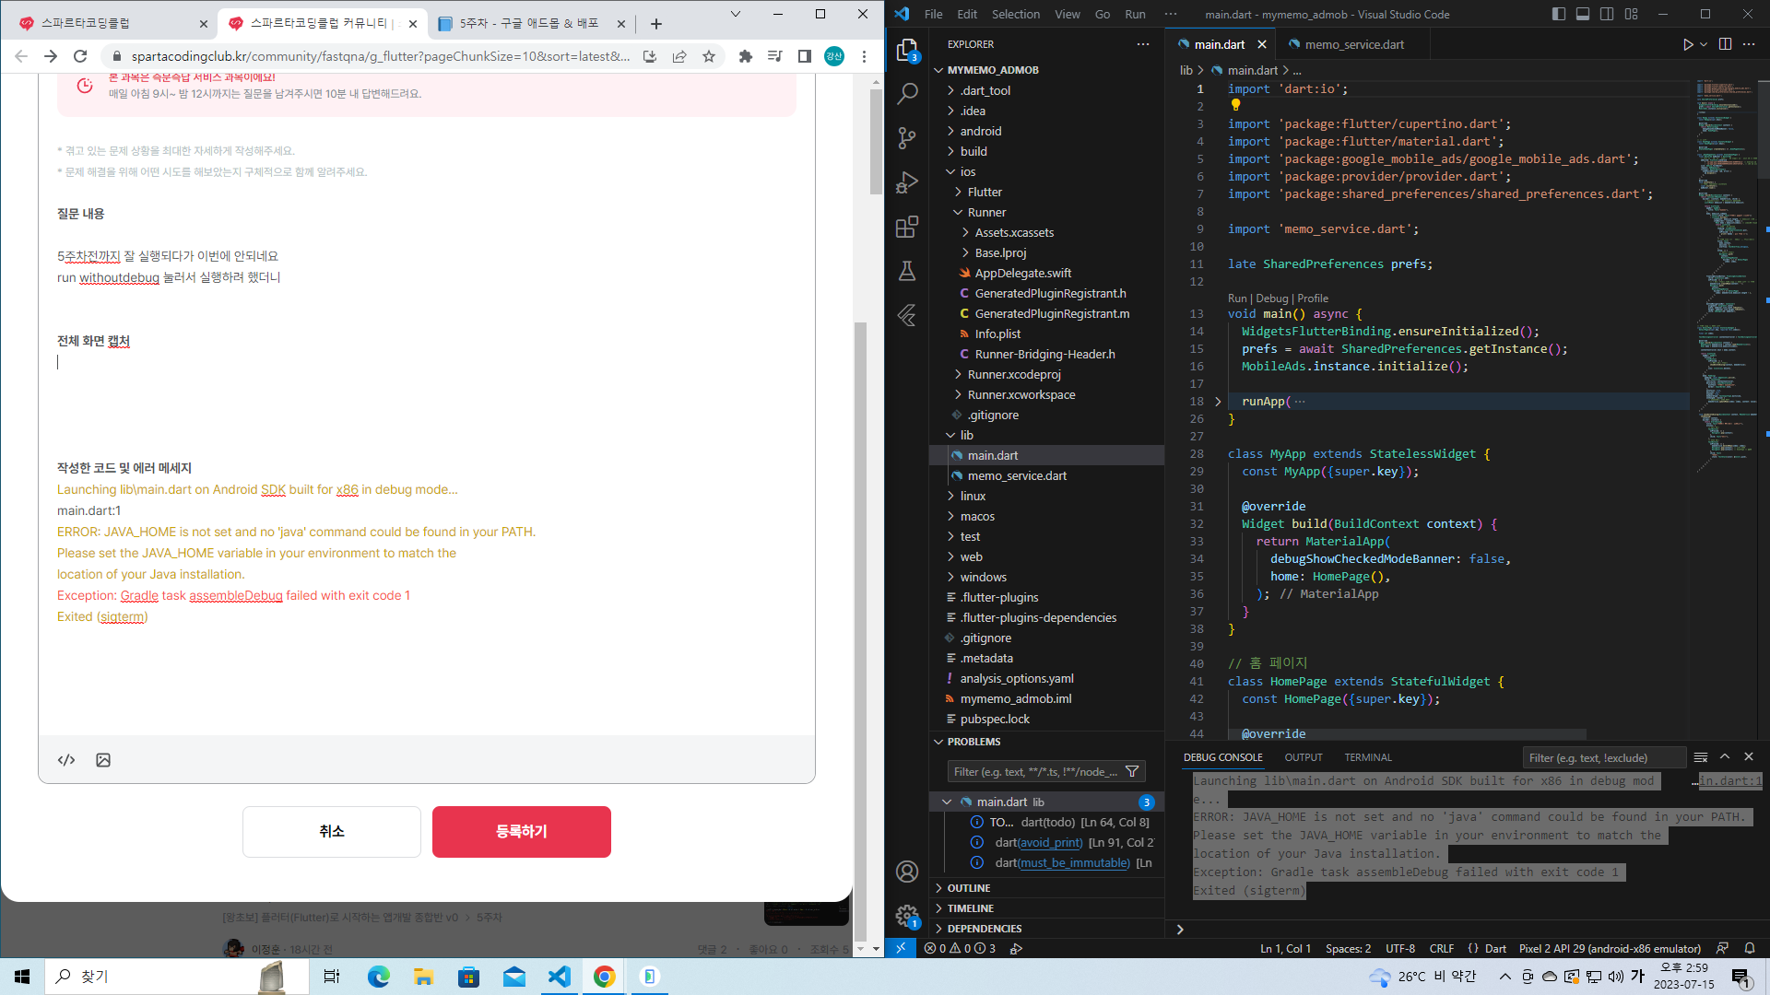The image size is (1770, 995).
Task: Click the insert image icon in post editor
Action: 103,760
